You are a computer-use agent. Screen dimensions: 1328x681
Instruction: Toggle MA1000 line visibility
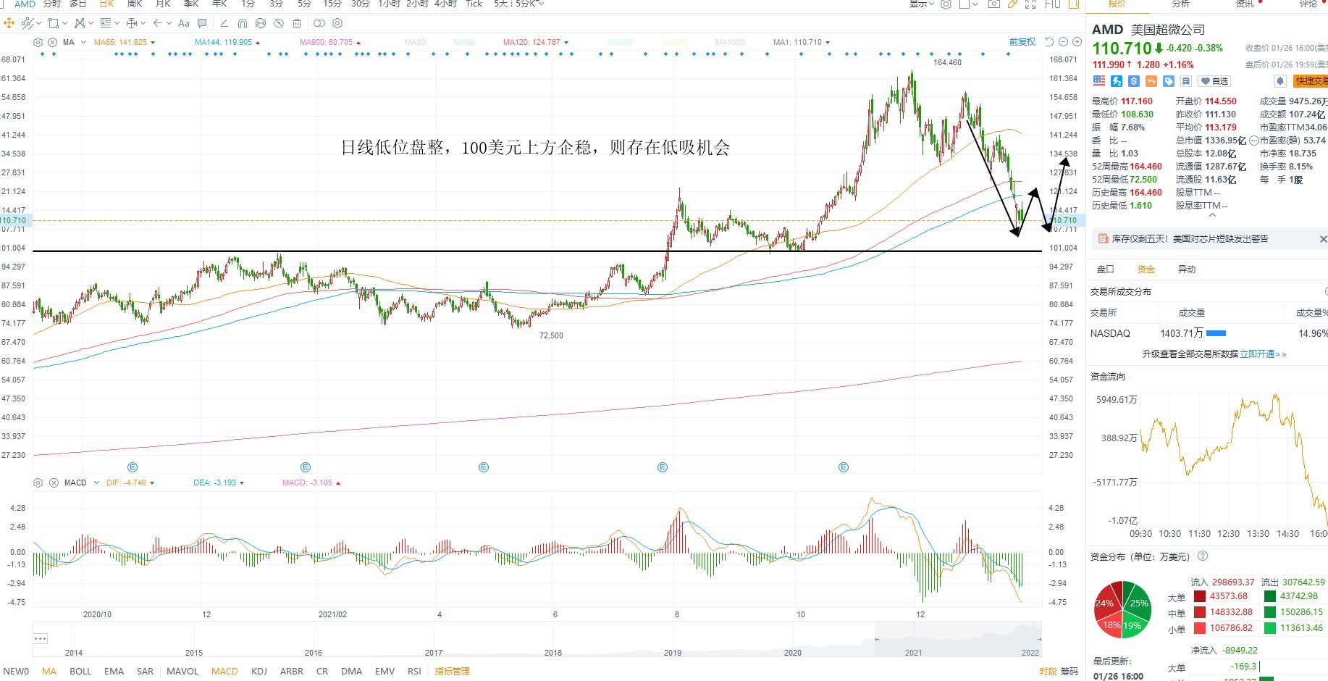(731, 42)
